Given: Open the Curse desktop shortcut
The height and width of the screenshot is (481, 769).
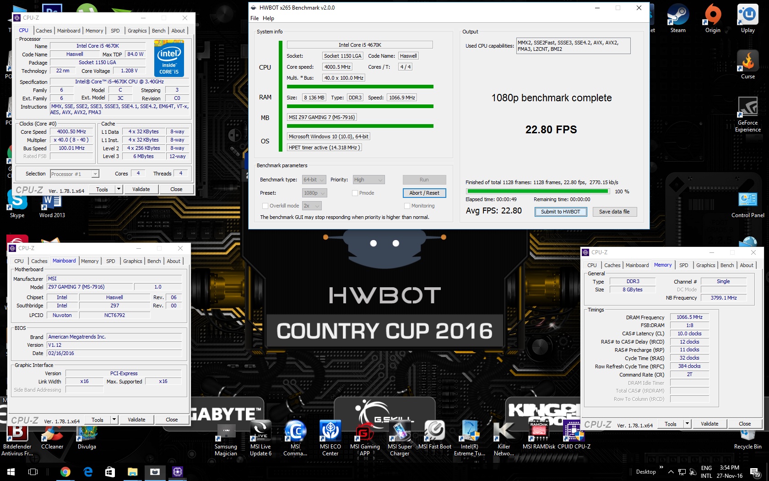Looking at the screenshot, I should (747, 65).
